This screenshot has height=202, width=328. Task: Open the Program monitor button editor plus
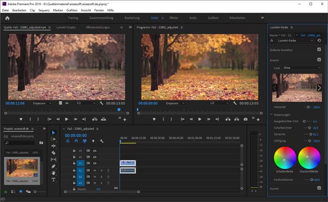[258, 119]
